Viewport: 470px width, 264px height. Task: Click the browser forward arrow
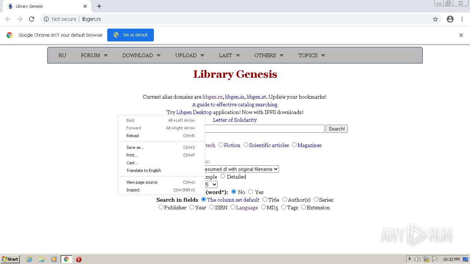coord(20,19)
